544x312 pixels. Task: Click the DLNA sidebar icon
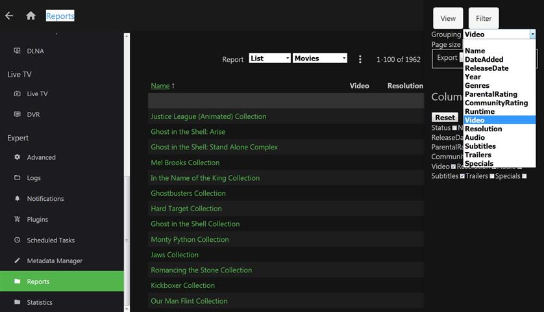point(17,51)
